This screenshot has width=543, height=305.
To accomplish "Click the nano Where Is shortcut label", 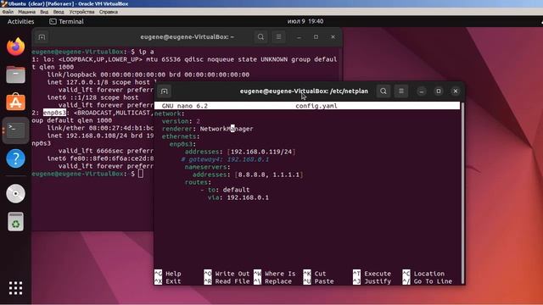I will click(280, 274).
